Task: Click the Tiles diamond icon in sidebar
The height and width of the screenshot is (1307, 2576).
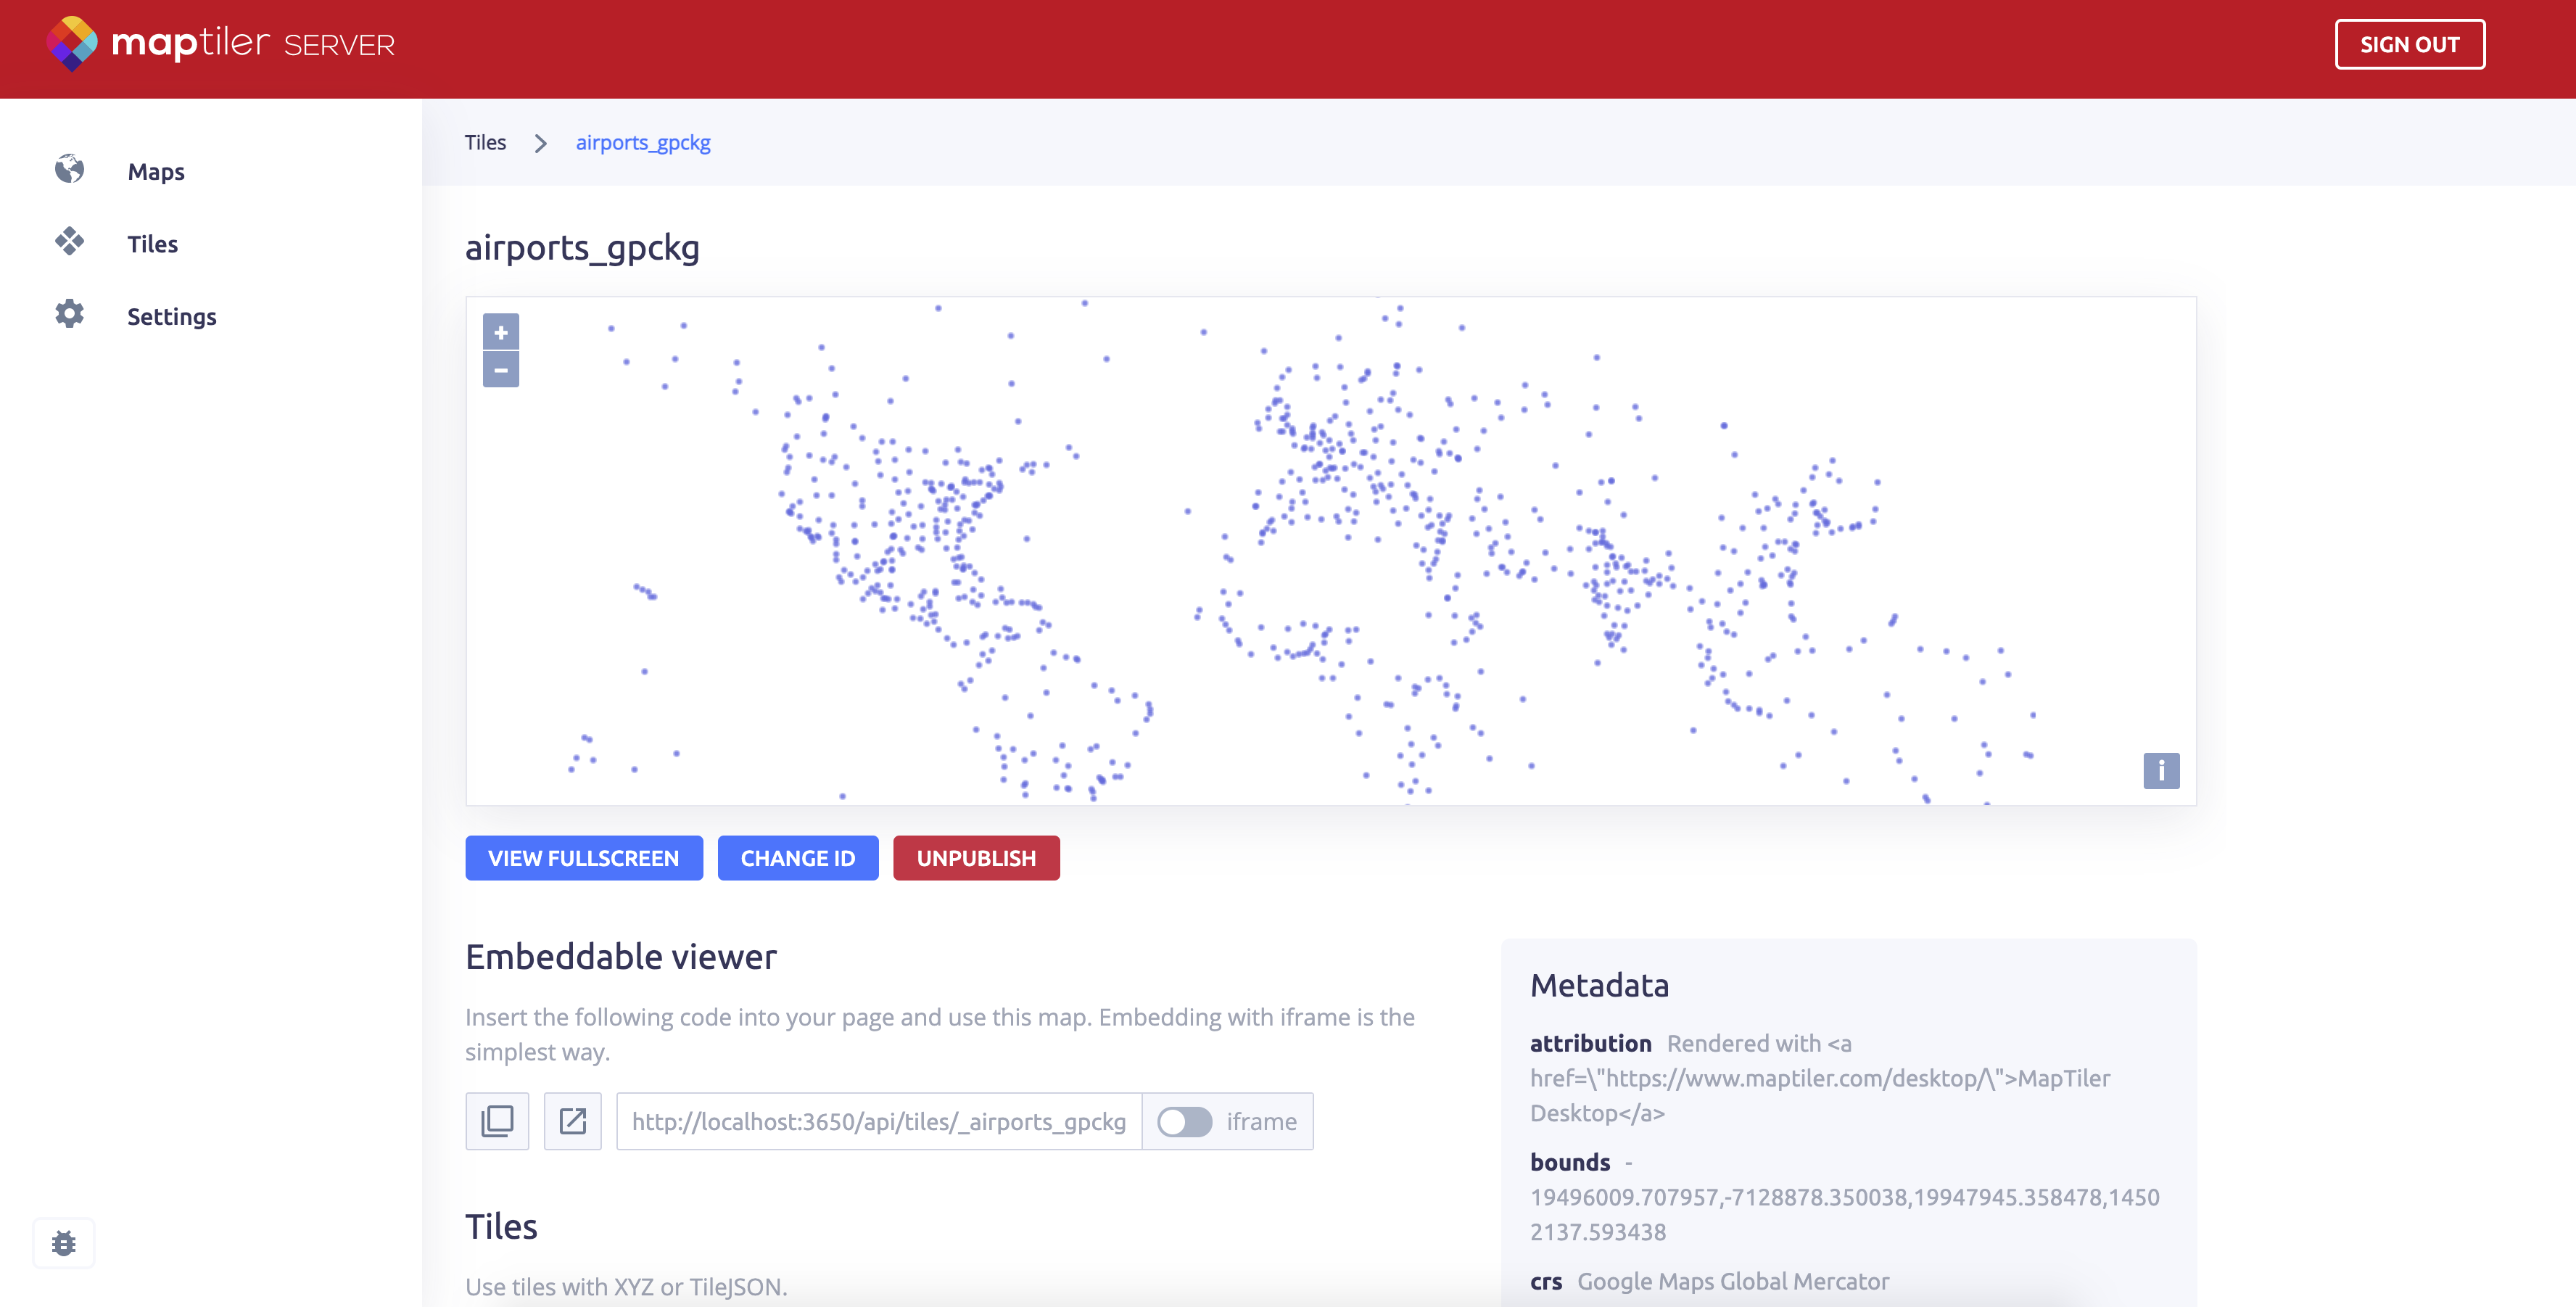Action: point(69,242)
